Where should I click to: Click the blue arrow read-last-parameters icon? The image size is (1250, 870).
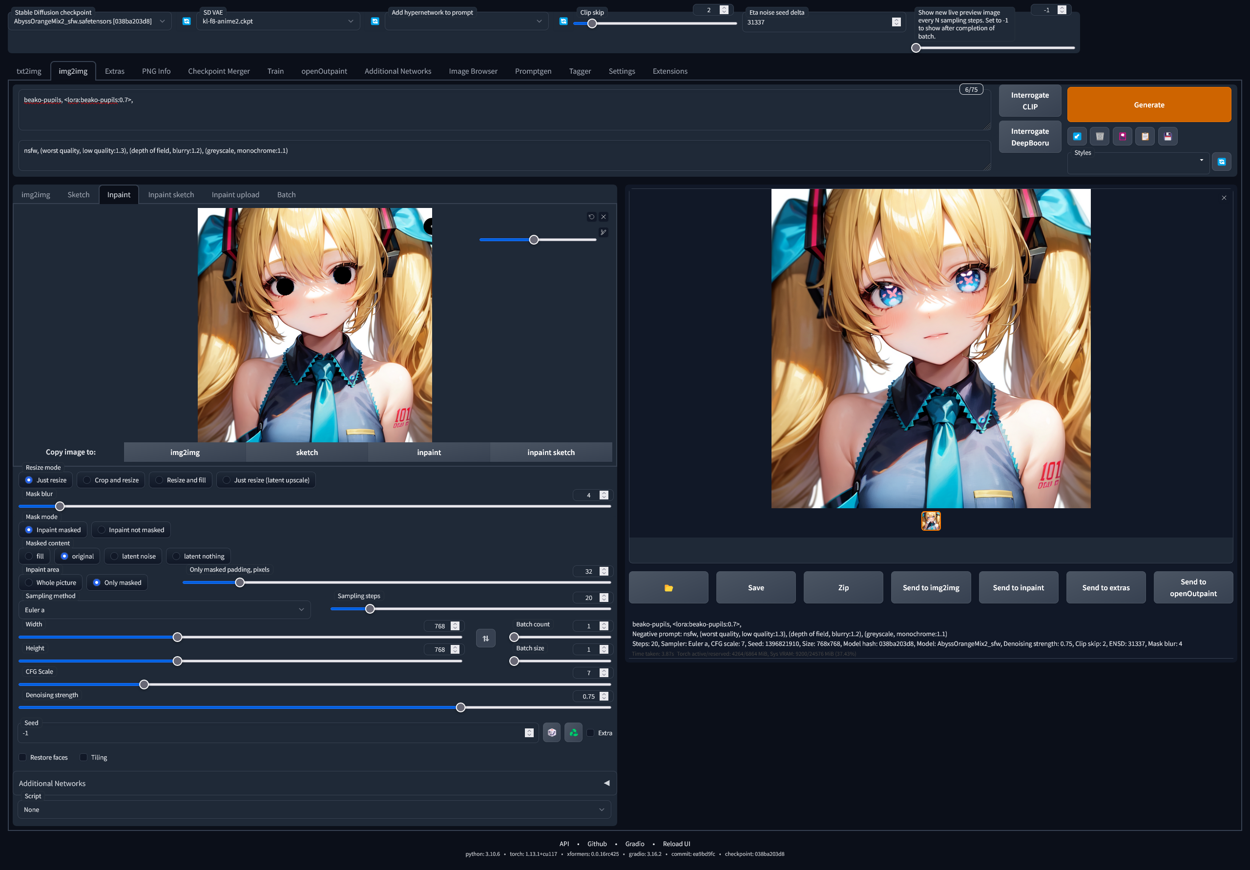click(1077, 136)
